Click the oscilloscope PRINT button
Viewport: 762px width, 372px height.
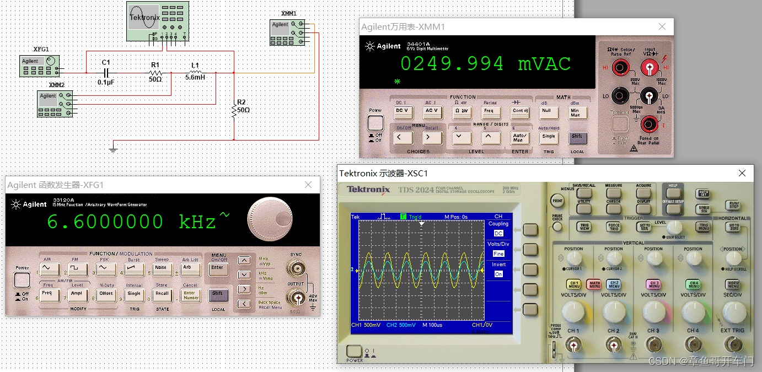(557, 201)
